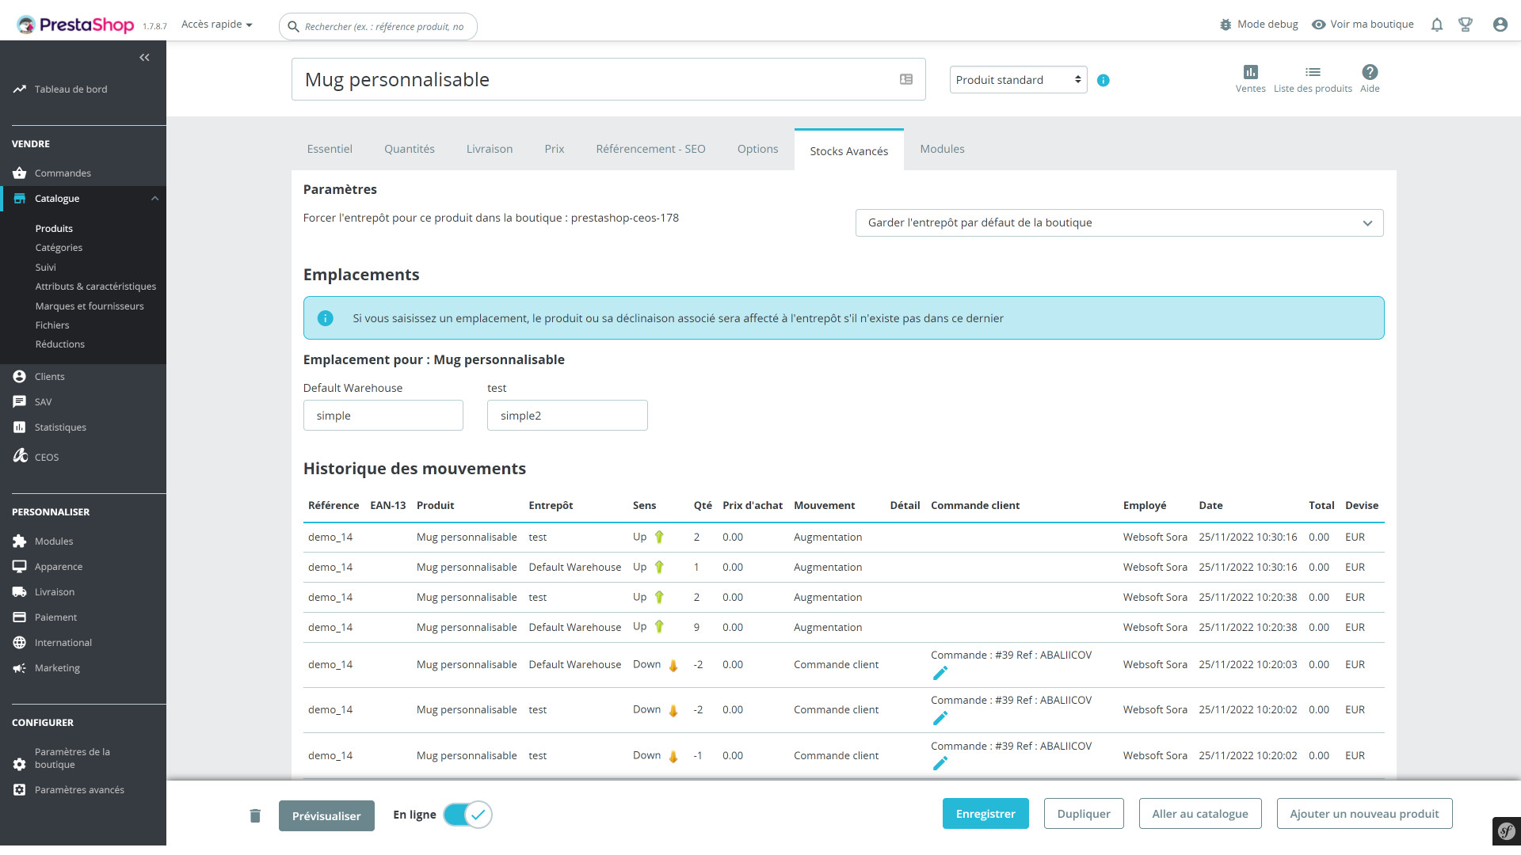This screenshot has height=855, width=1521.
Task: Open the Accès rapide menu
Action: 216,25
